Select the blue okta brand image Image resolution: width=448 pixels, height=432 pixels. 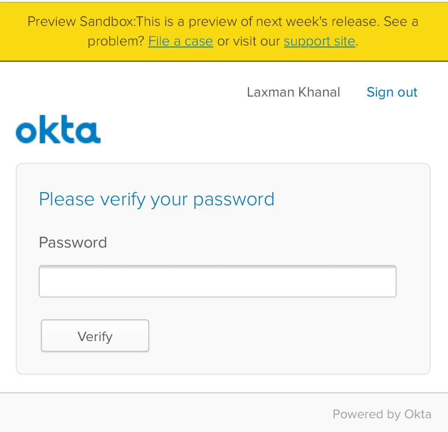58,129
